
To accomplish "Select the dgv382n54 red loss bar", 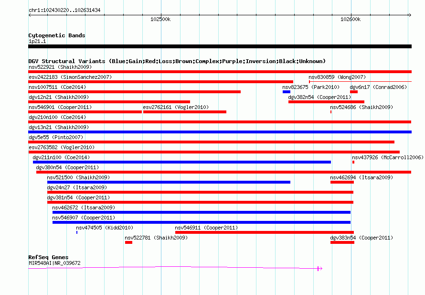I will tap(326, 102).
